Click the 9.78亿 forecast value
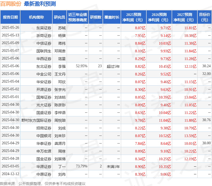Screen dimensions: 212x186 pyautogui.click(x=140, y=121)
